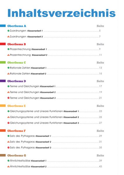
Task: Click green circle icon beside Zuordnungen Klassenarbeit 1
Action: [x=8, y=31]
